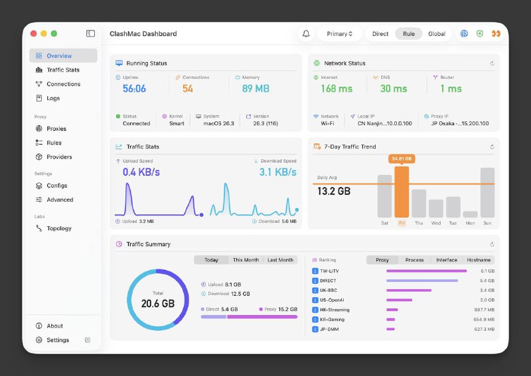Open Proxies in the sidebar

point(56,129)
